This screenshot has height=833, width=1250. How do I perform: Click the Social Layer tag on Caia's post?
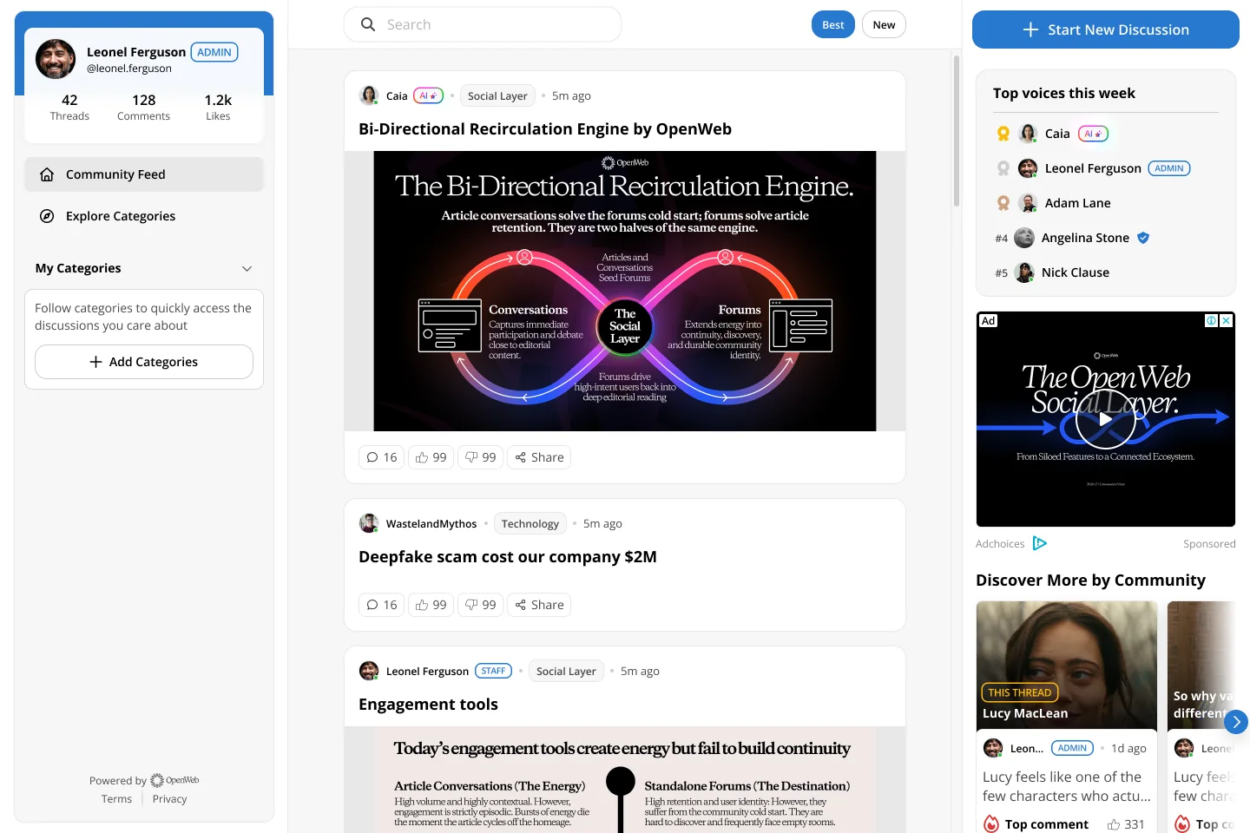497,95
